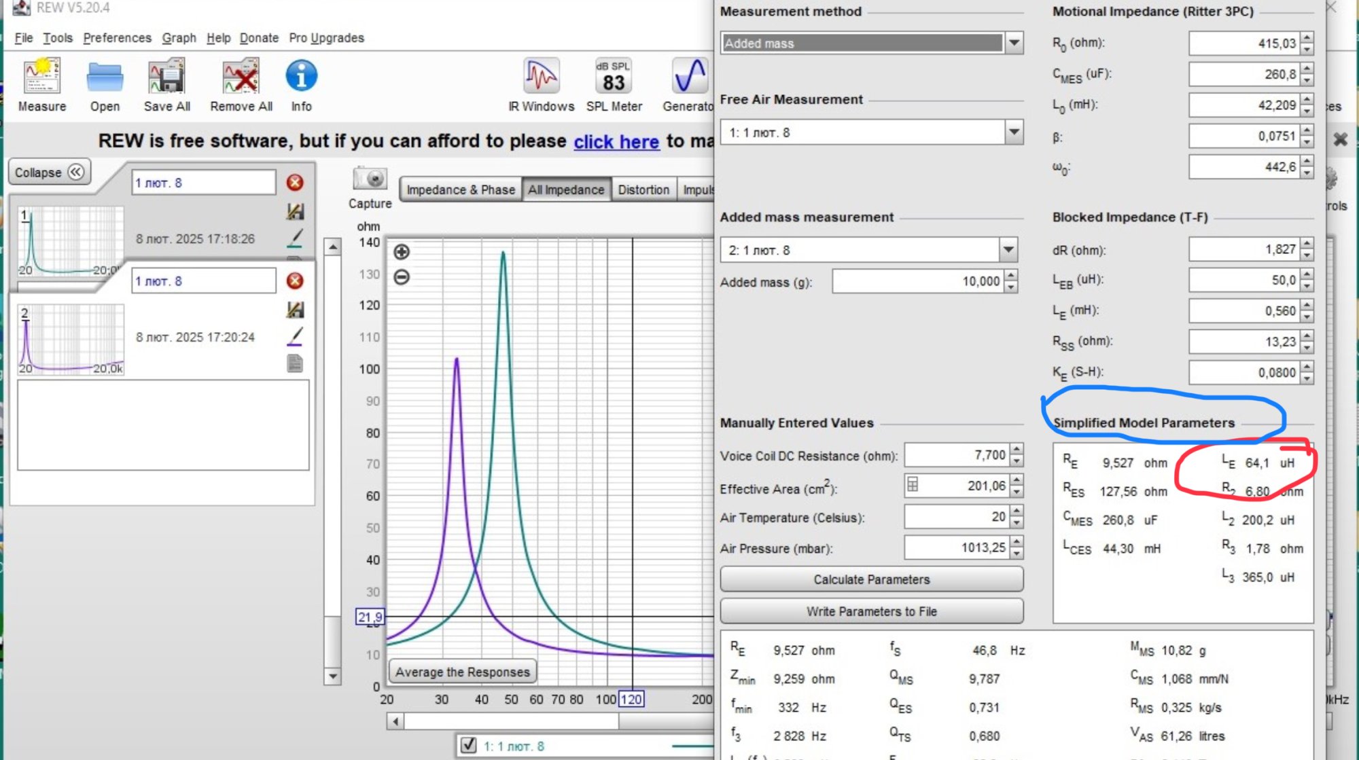
Task: Zoom in on the graph
Action: point(402,252)
